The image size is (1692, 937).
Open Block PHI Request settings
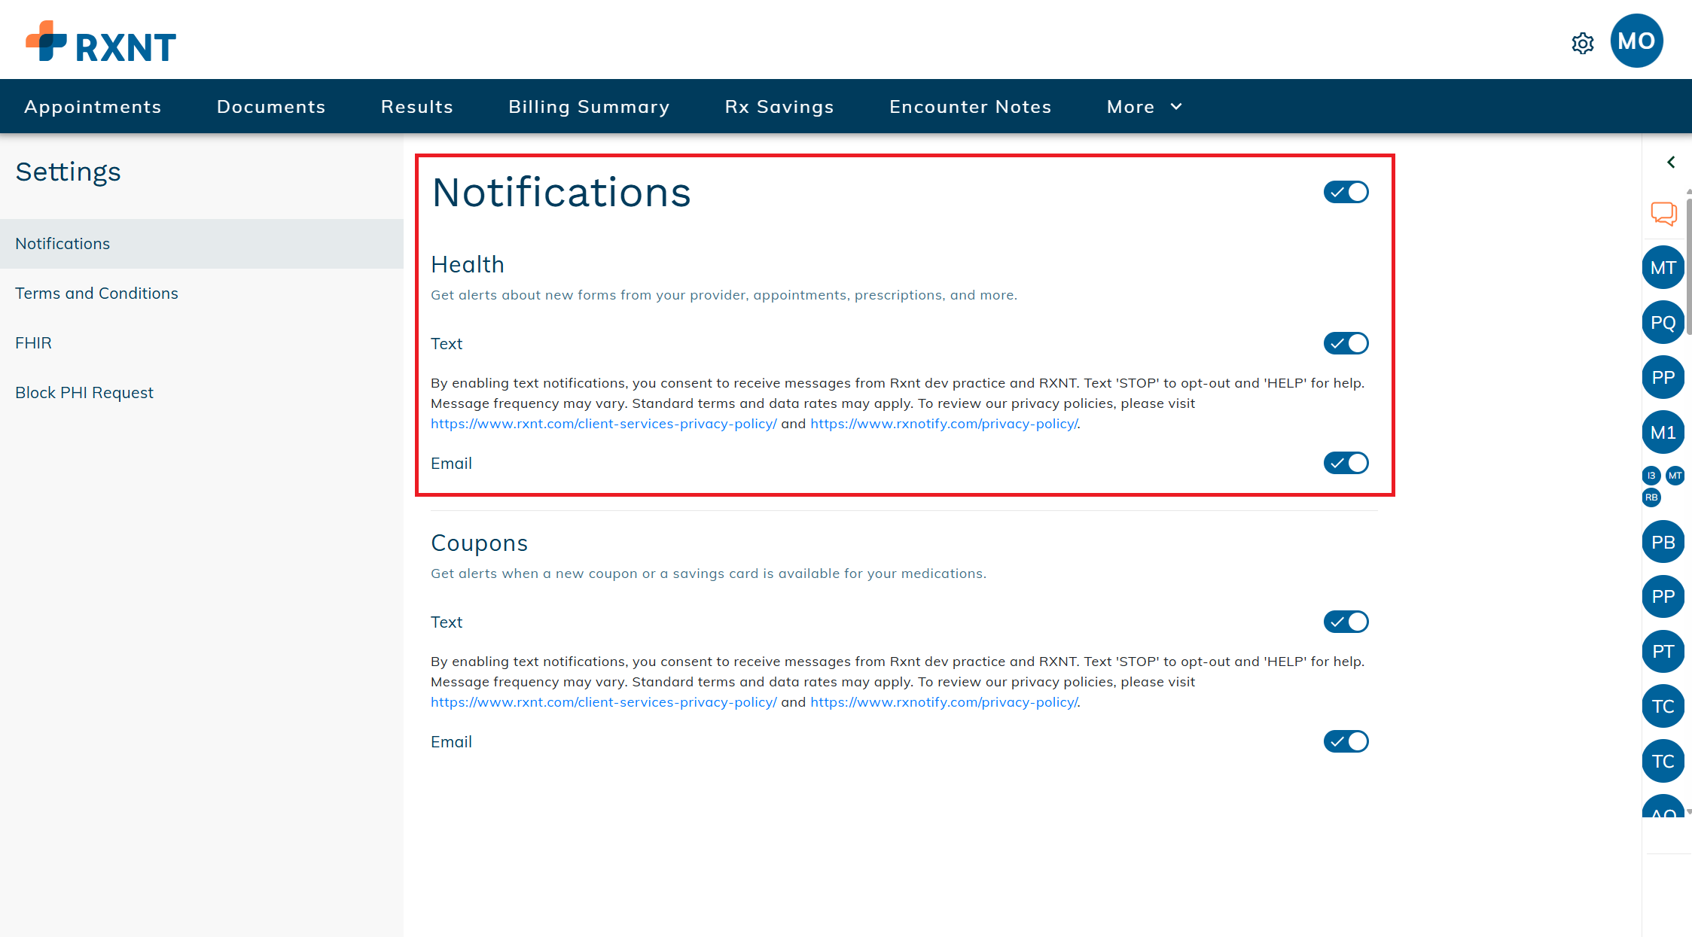point(84,391)
